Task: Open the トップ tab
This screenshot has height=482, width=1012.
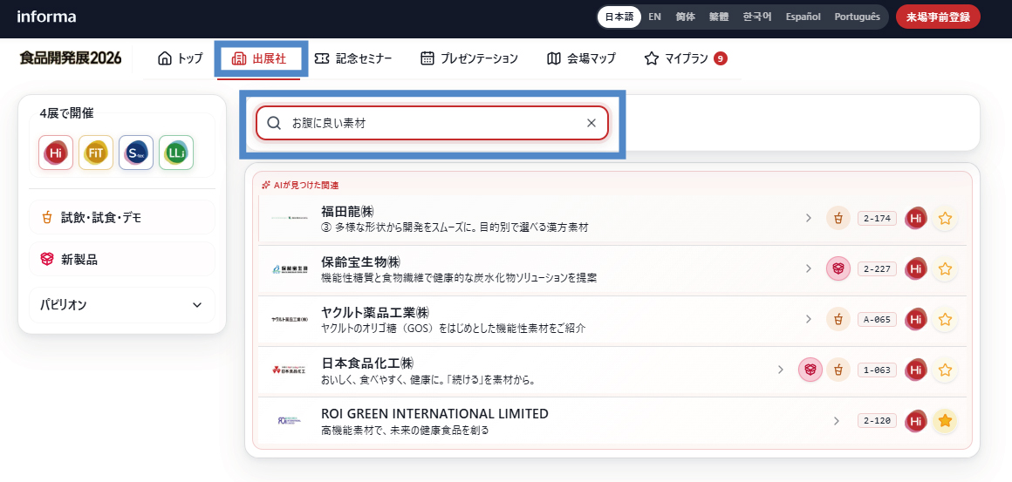Action: (181, 58)
